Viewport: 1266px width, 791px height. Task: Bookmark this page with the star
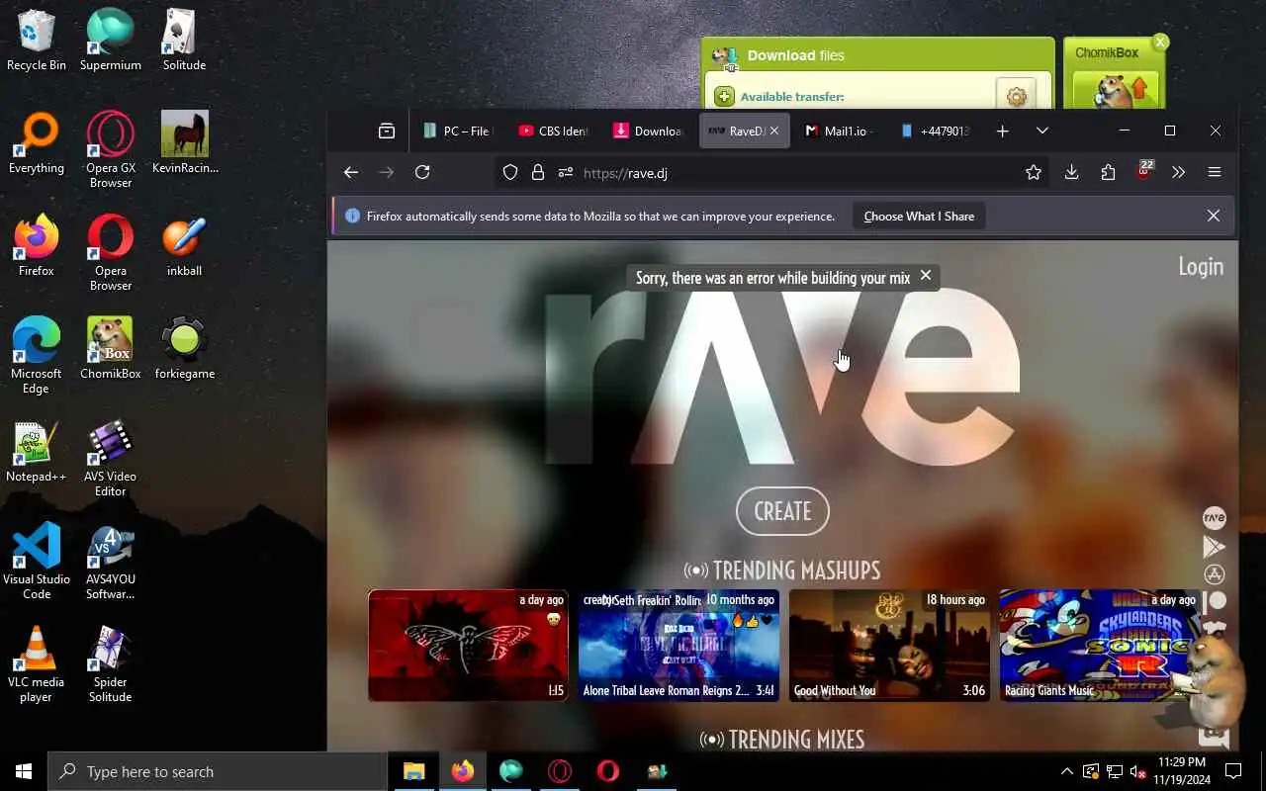point(1034,172)
